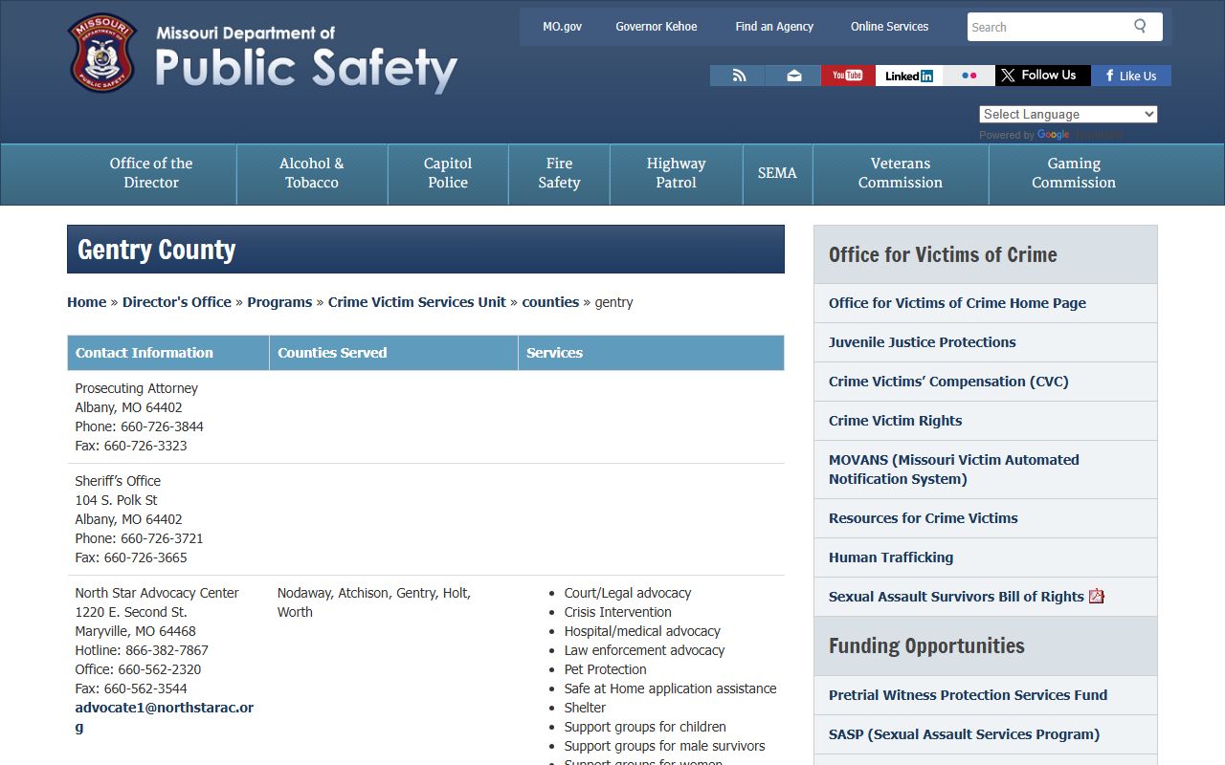The height and width of the screenshot is (765, 1225).
Task: Click the Counties Served column header
Action: 393,353
